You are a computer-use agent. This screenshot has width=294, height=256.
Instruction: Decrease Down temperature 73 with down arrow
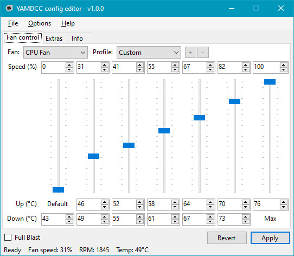(246, 221)
